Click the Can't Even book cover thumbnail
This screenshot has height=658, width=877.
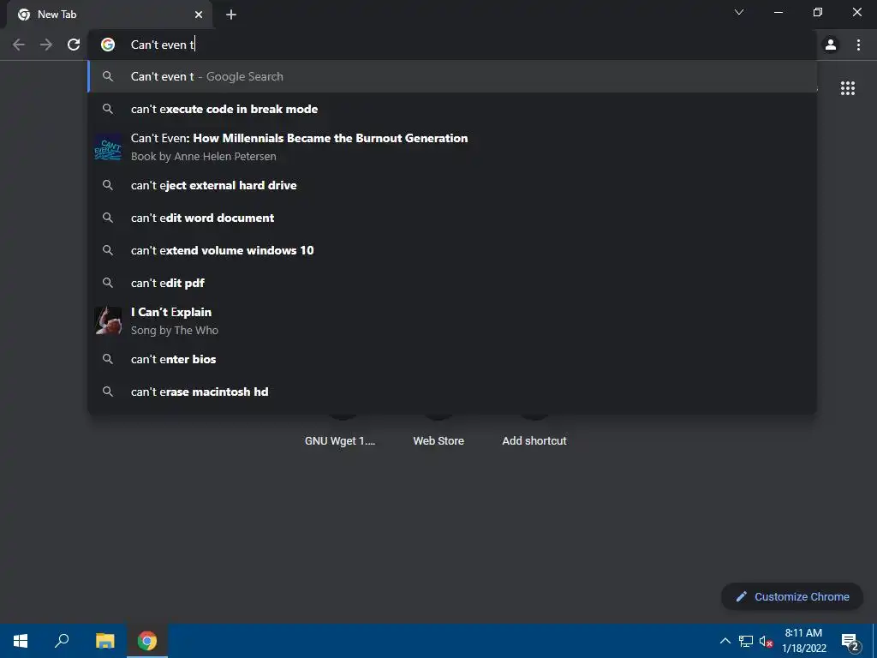click(x=108, y=147)
